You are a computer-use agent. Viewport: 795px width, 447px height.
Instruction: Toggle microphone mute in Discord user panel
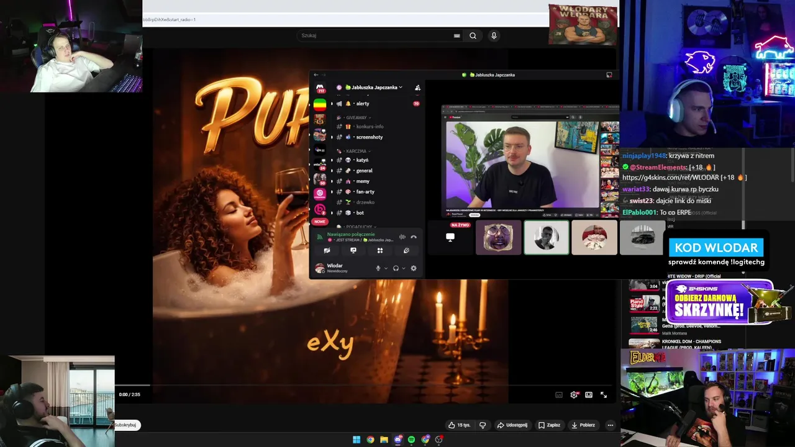pyautogui.click(x=378, y=268)
